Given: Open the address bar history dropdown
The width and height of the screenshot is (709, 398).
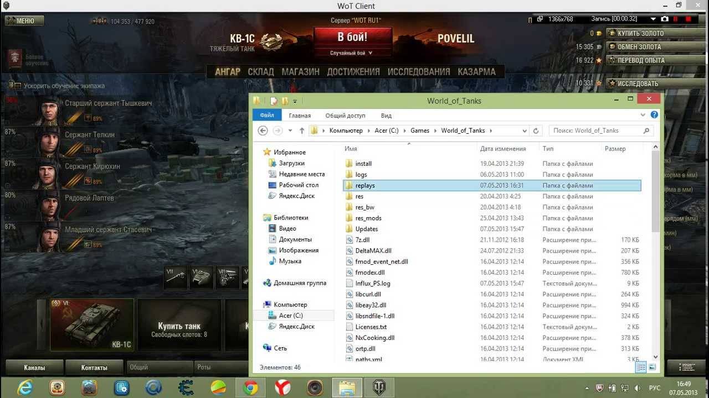Looking at the screenshot, I should (x=524, y=131).
